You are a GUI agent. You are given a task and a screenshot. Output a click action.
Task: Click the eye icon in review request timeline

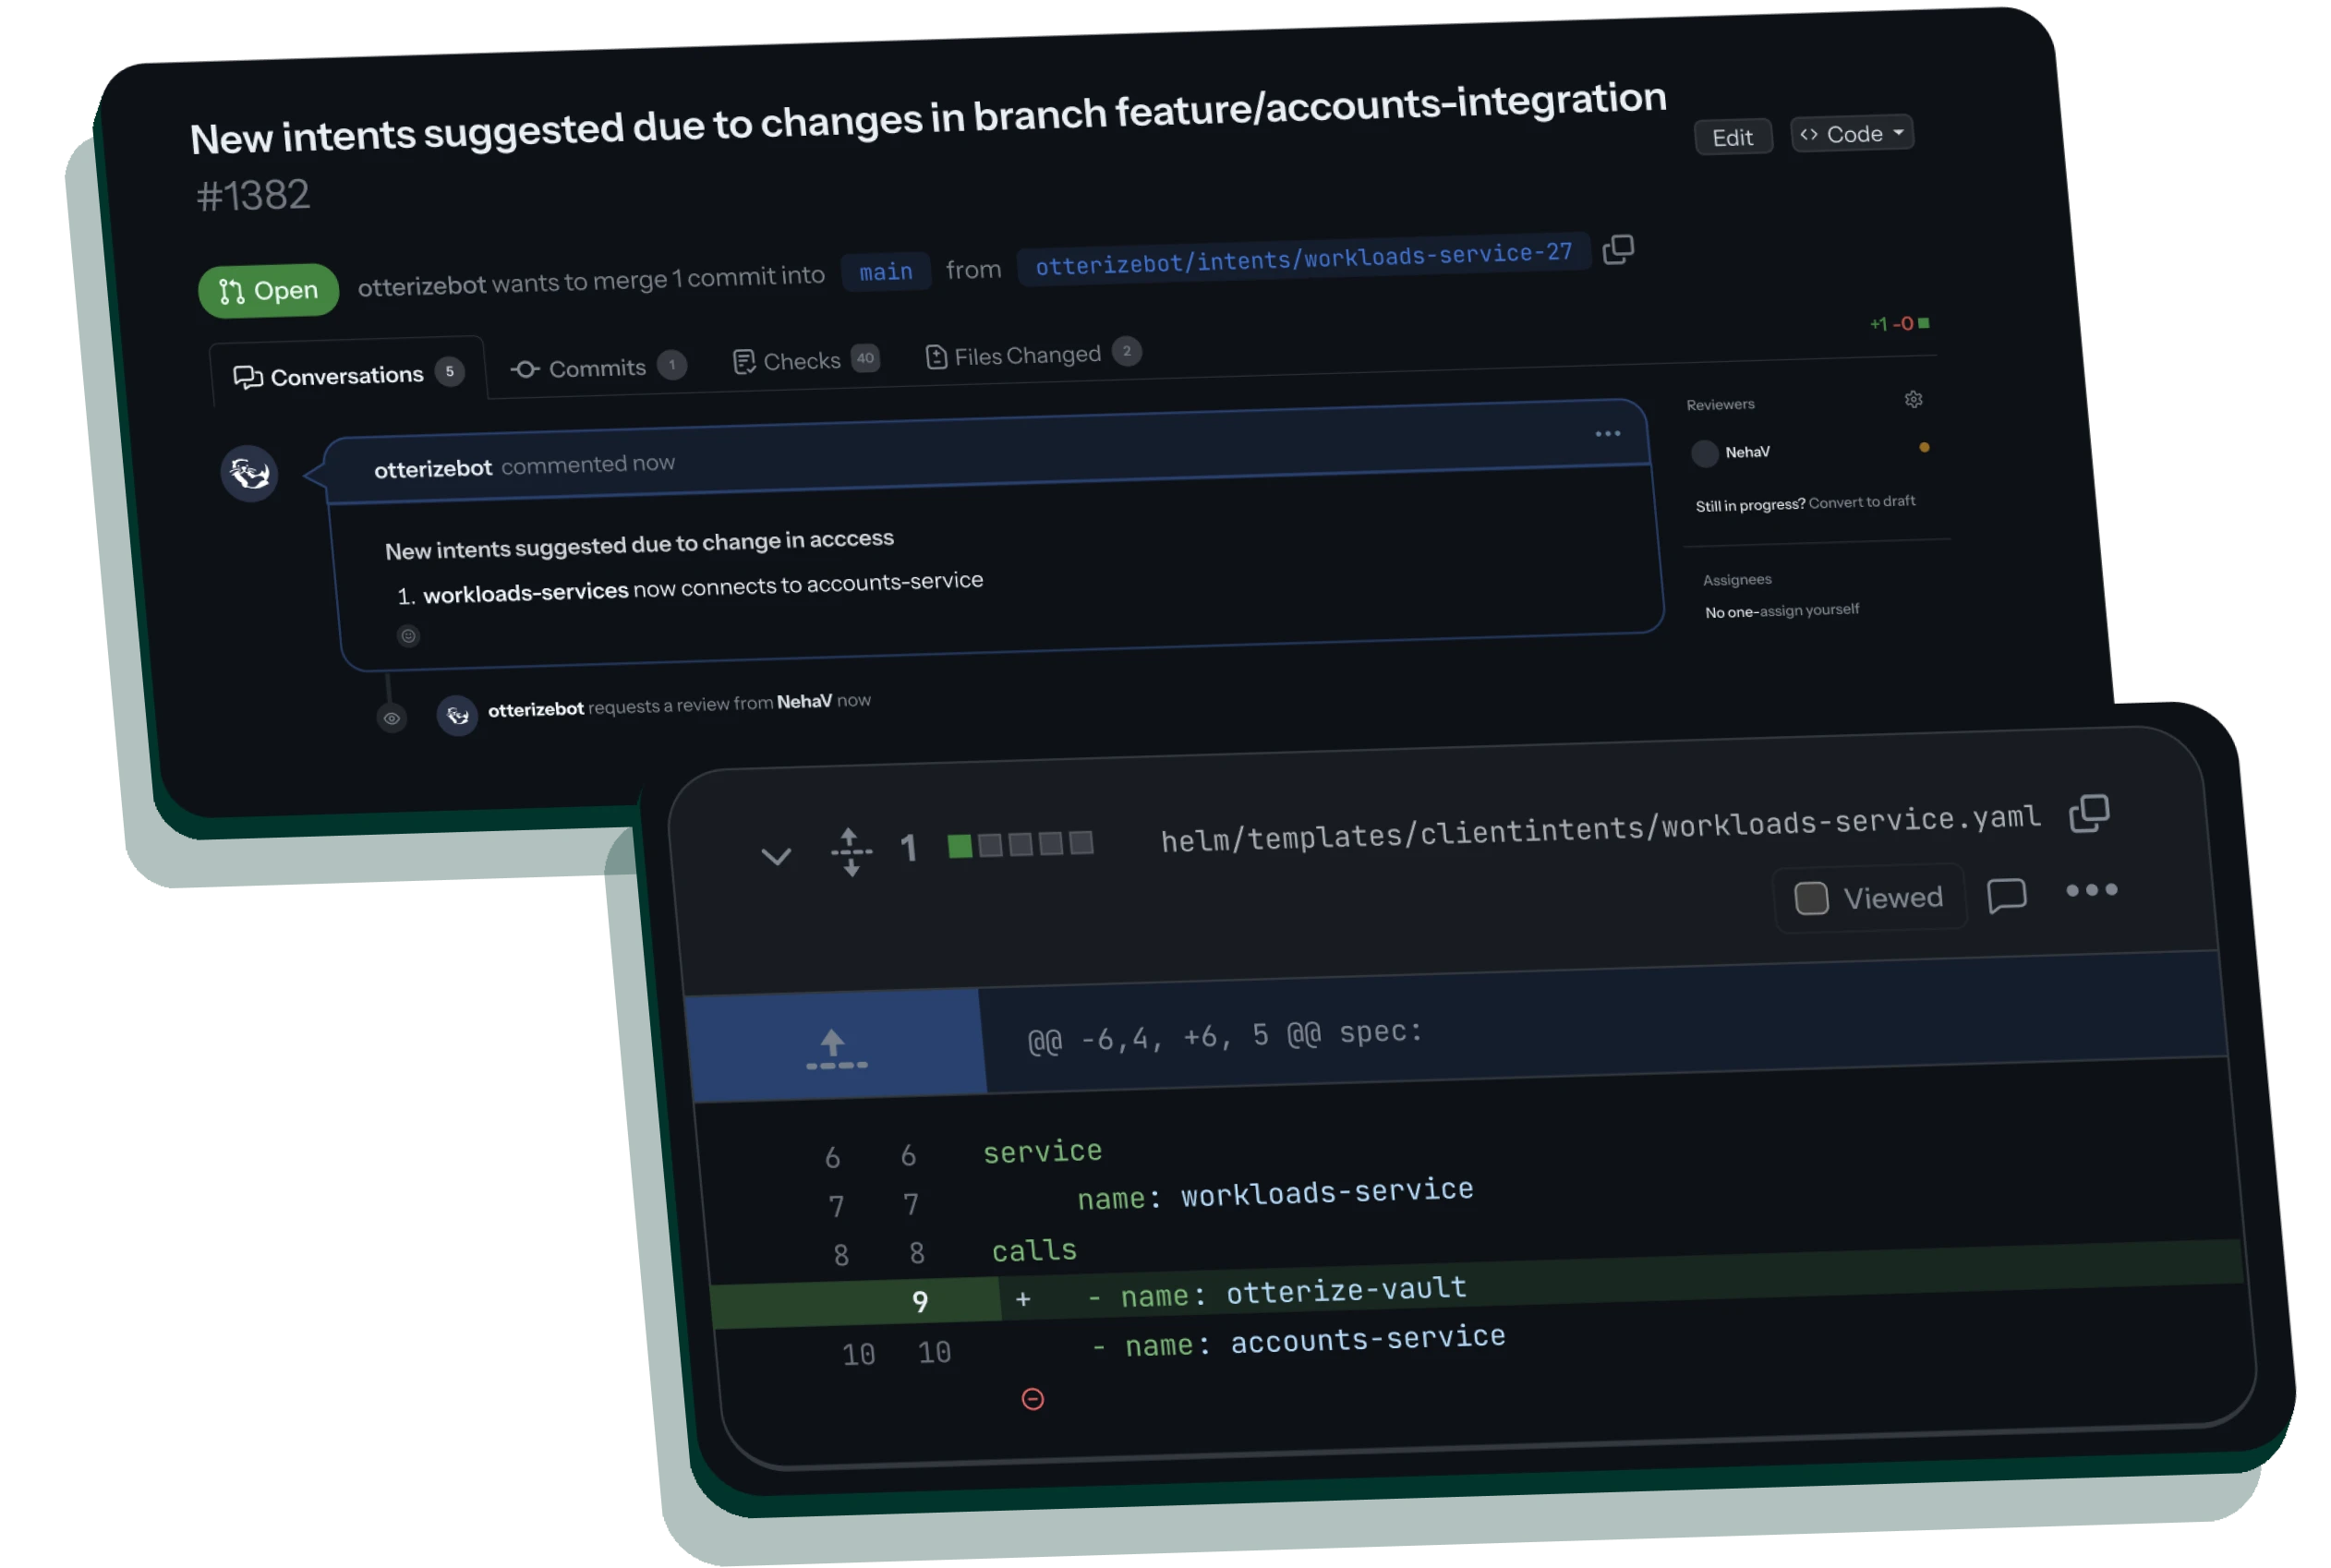point(392,718)
